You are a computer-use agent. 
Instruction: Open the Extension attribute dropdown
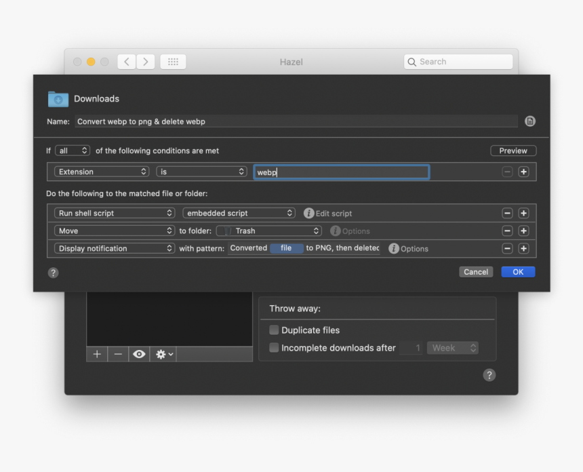point(102,172)
